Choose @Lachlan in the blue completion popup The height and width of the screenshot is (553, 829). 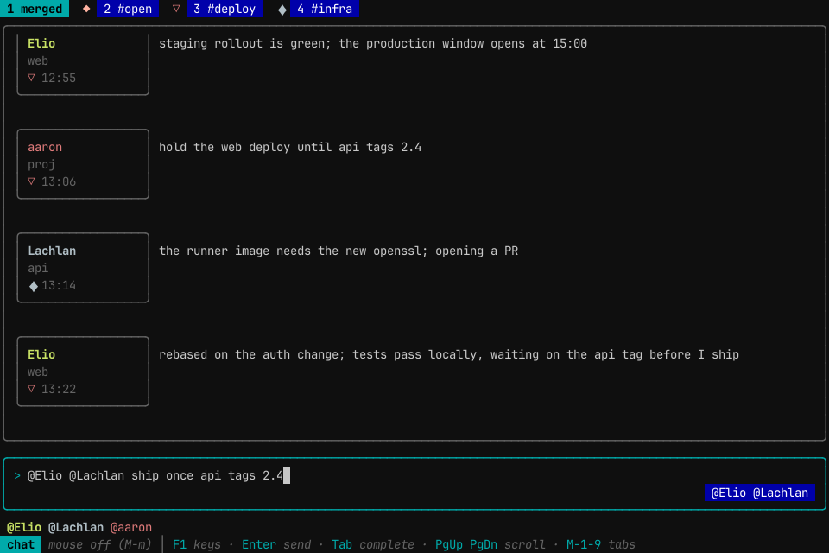[781, 493]
